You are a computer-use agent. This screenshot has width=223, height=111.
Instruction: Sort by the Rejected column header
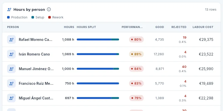click(179, 27)
